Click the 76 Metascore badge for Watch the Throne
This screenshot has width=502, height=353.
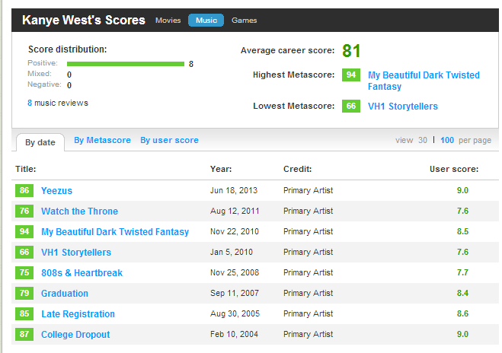[x=24, y=211]
